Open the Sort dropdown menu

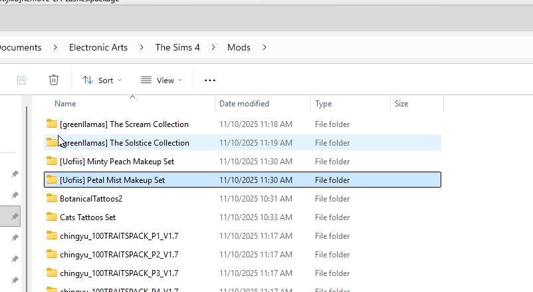(102, 80)
